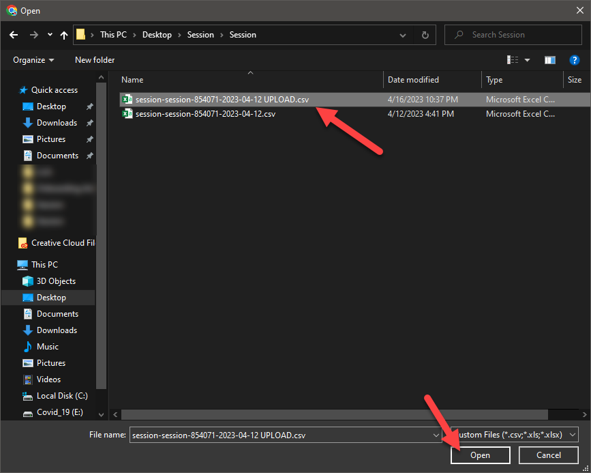The image size is (591, 473).
Task: Select Quick access in navigation pane
Action: coord(55,90)
